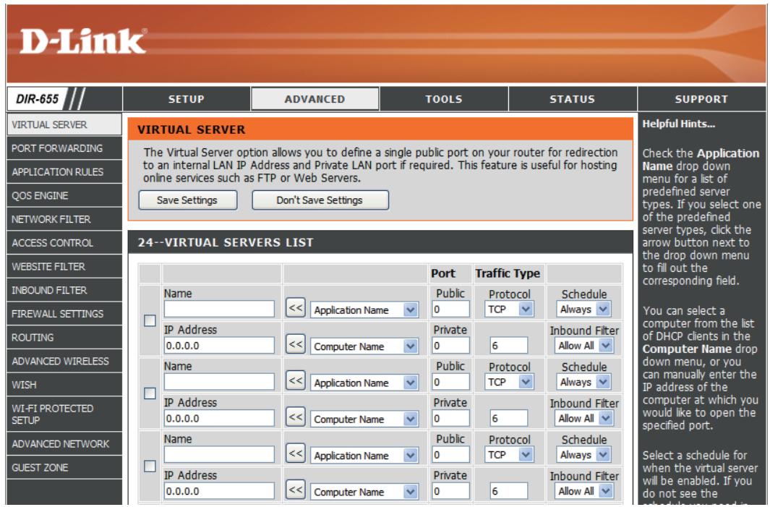Select the ADVANCED tab
This screenshot has height=507, width=770.
tap(315, 99)
